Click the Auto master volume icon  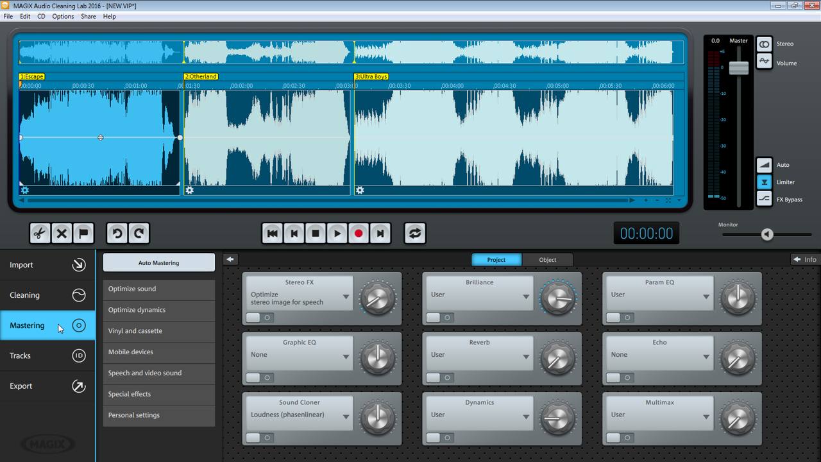[764, 165]
